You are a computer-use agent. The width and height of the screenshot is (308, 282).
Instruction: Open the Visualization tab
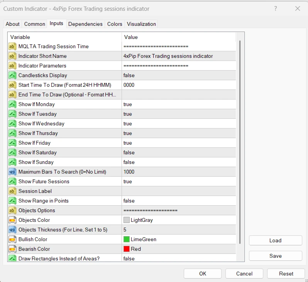coord(141,24)
